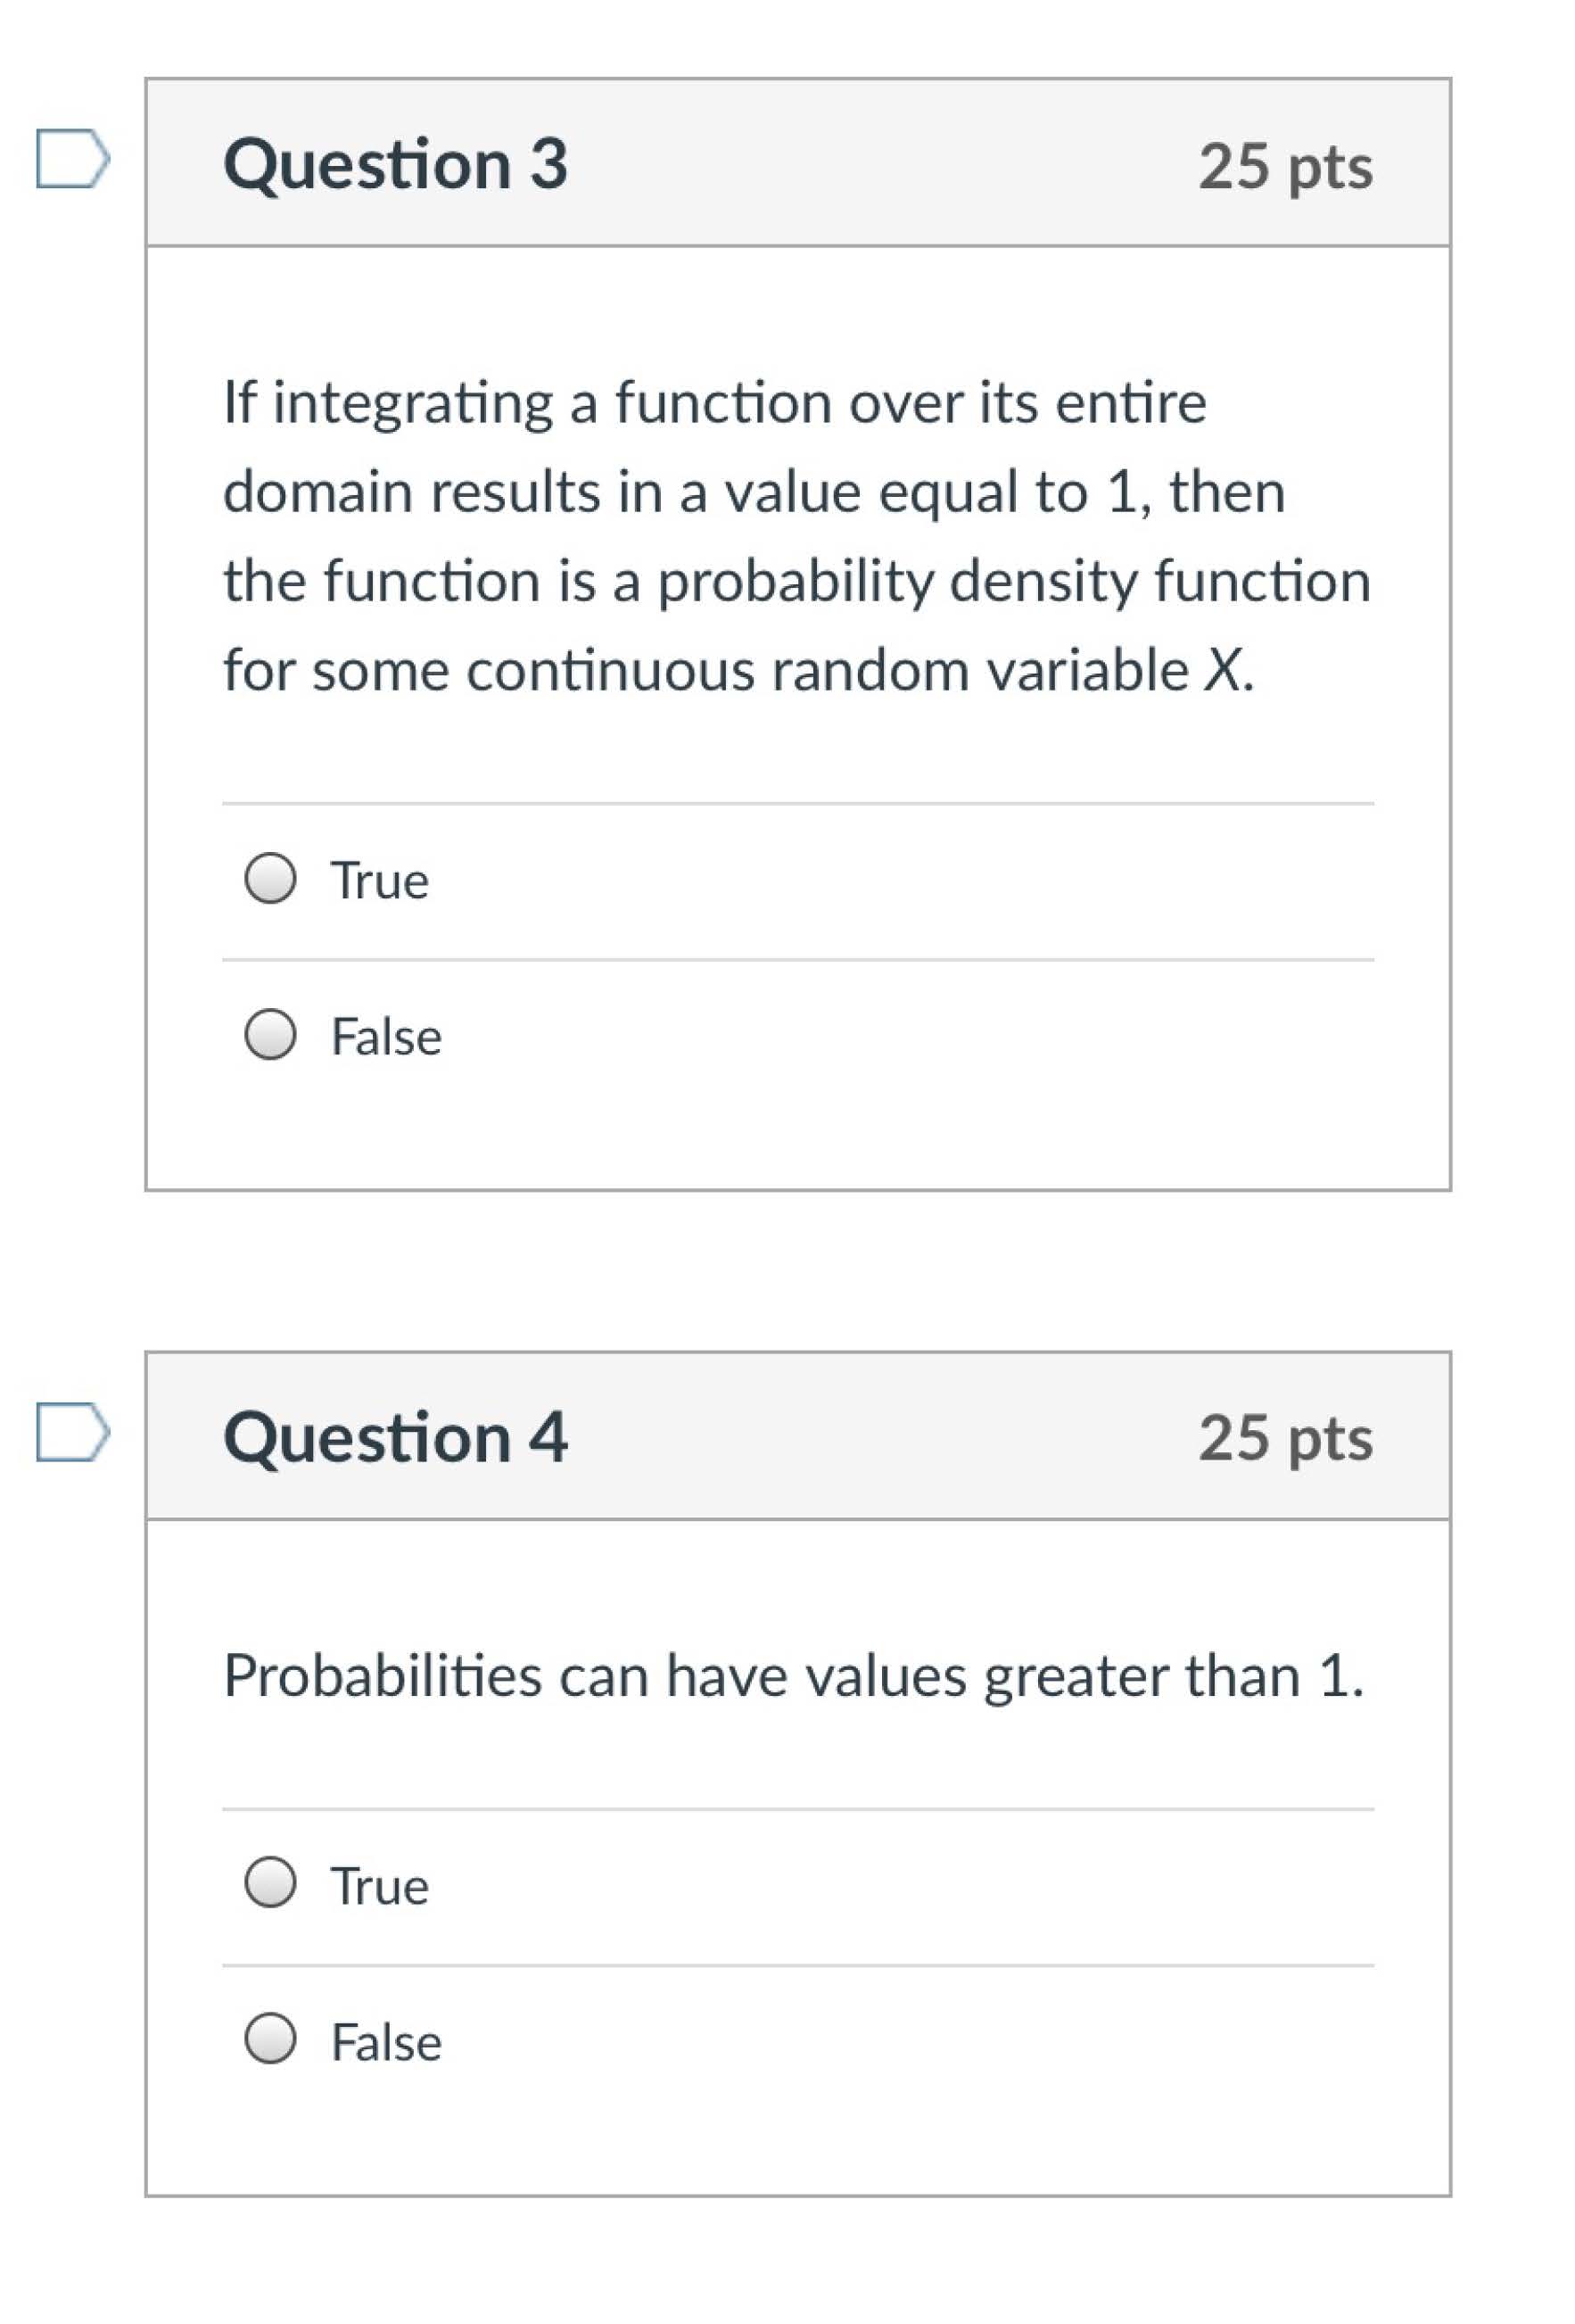Screen dimensions: 1575x2324
Task: Select the False radio circle in Question 4
Action: (270, 2039)
